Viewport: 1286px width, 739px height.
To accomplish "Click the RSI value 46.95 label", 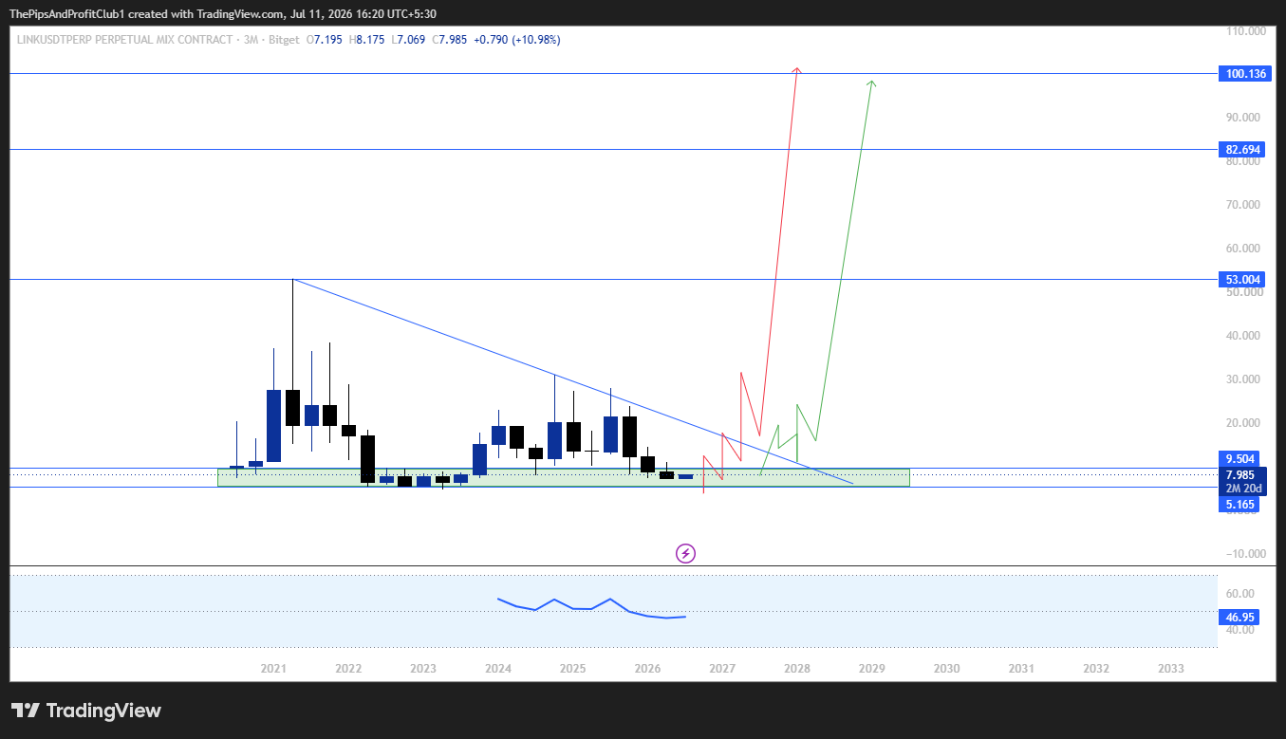I will pos(1240,617).
